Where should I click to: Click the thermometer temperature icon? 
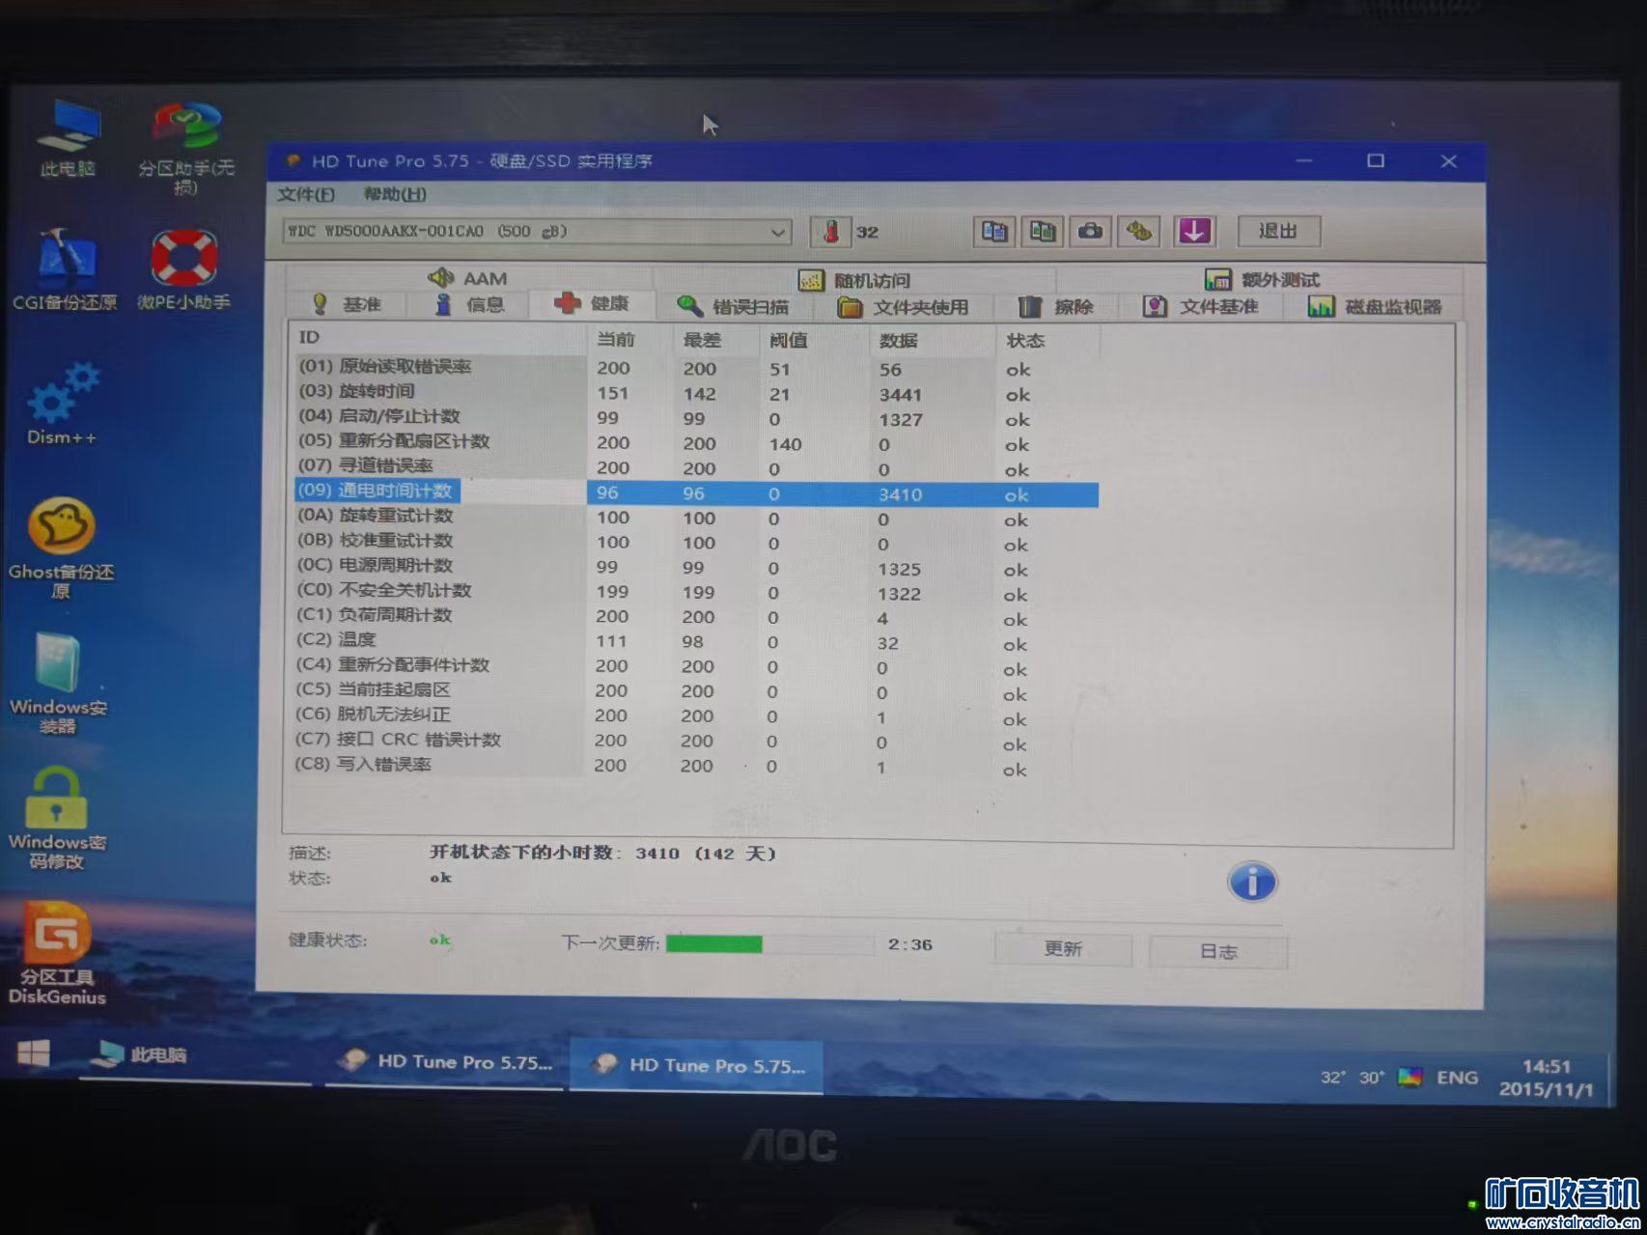tap(830, 232)
